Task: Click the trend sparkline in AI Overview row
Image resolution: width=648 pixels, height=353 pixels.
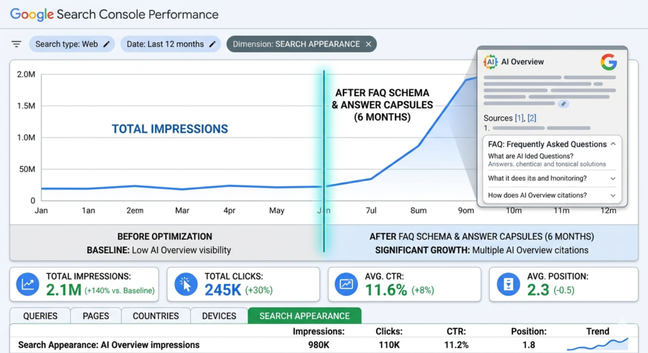Action: click(x=597, y=344)
